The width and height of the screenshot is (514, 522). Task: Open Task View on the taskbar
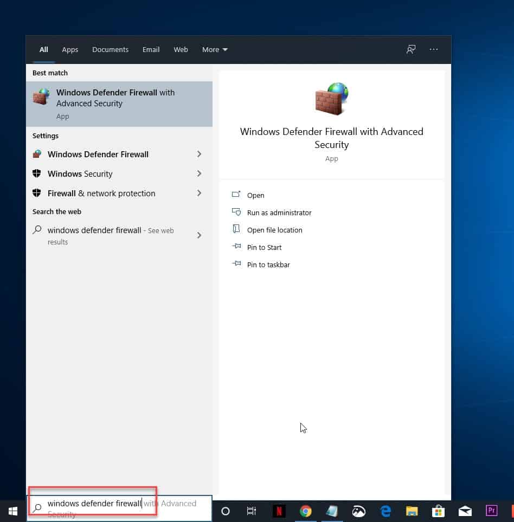pos(251,511)
